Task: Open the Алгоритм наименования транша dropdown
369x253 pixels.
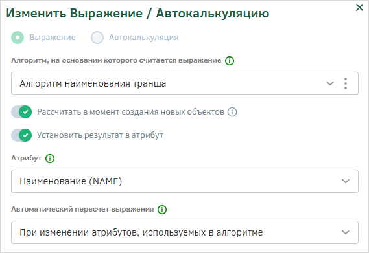Action: tap(185, 83)
